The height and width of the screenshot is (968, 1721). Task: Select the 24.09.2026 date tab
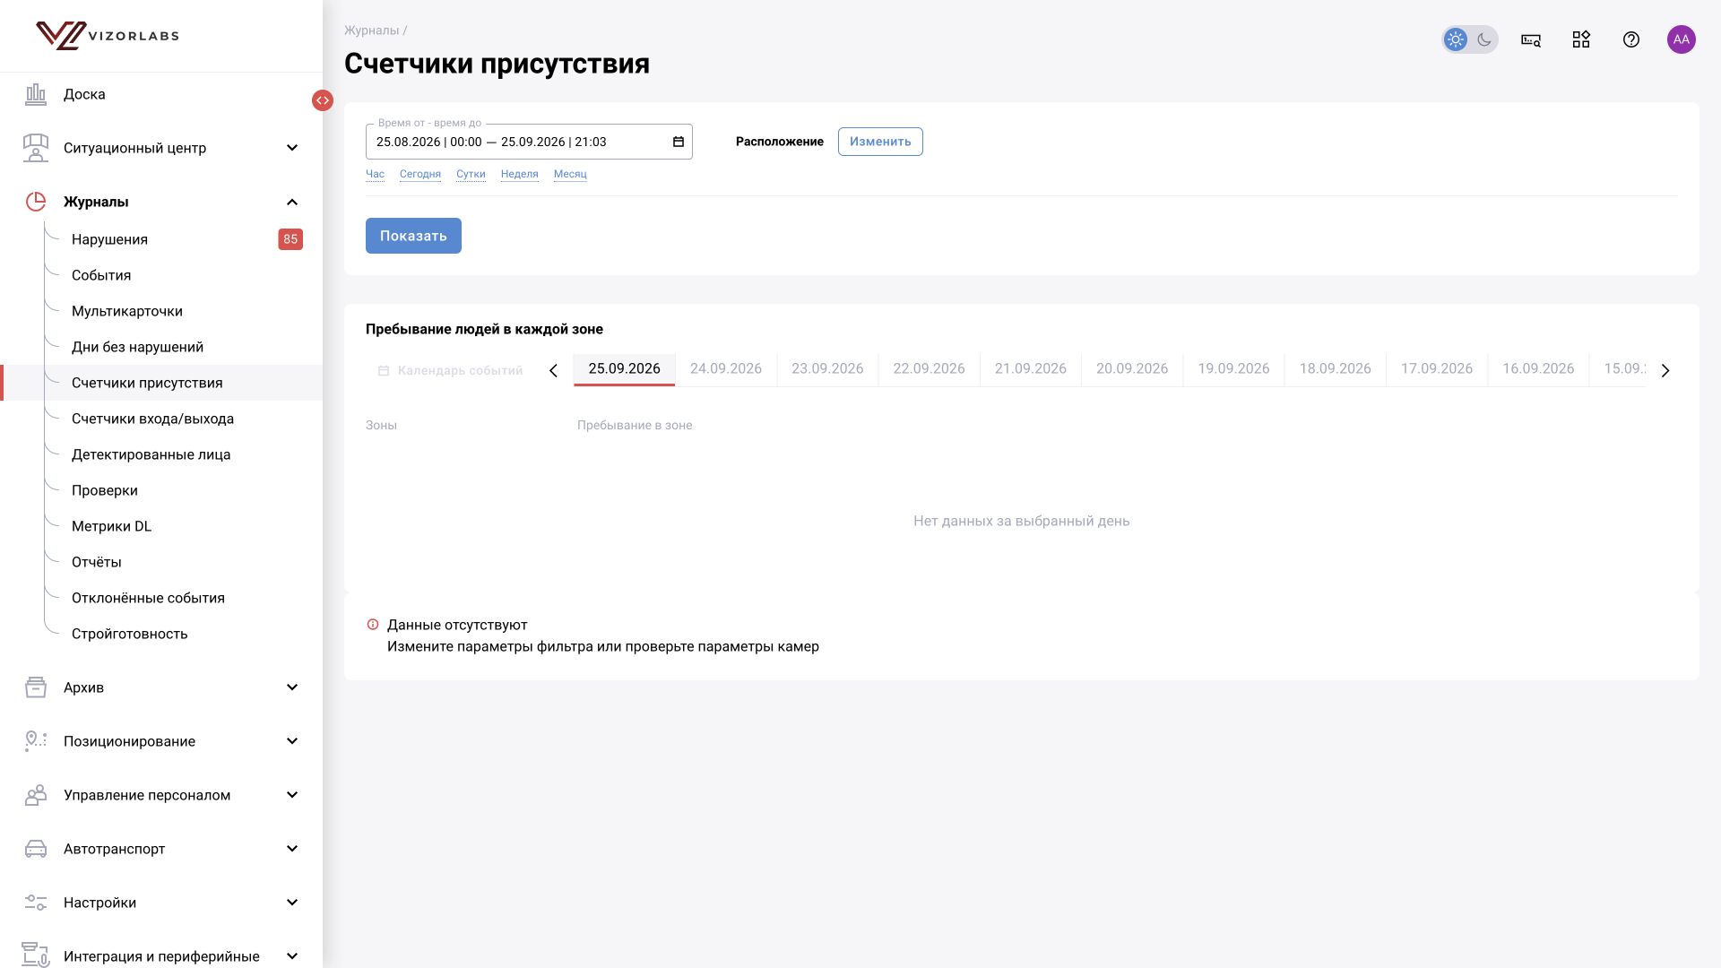point(726,368)
